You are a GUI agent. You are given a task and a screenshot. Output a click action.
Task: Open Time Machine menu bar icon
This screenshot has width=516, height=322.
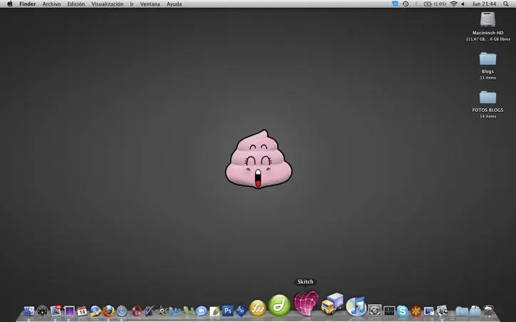[x=406, y=4]
